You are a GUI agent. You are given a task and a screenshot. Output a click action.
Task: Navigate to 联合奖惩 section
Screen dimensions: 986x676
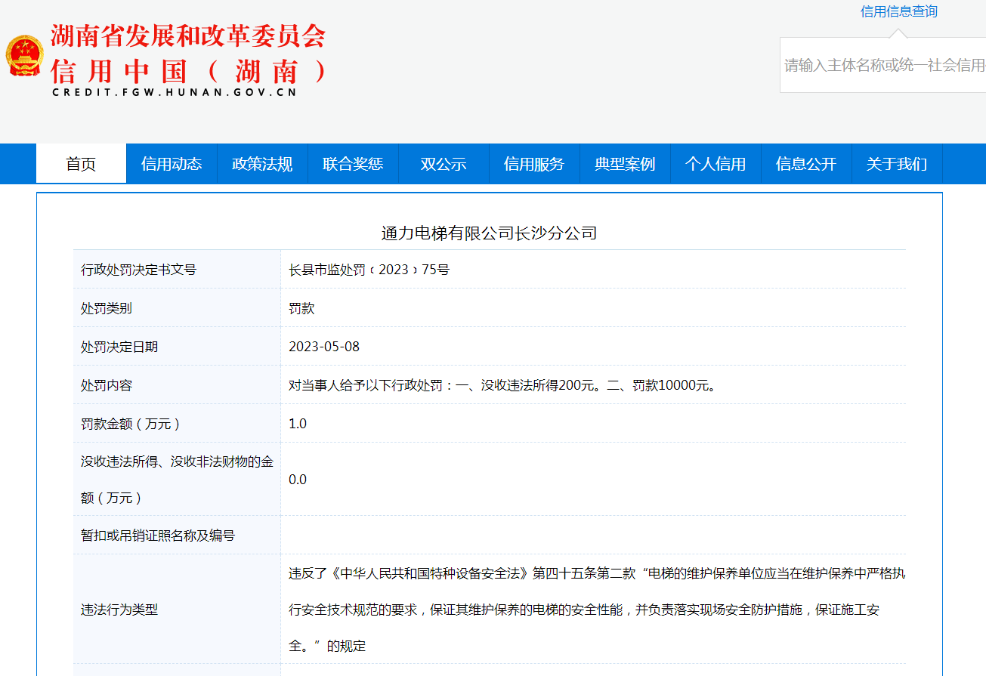tap(353, 164)
